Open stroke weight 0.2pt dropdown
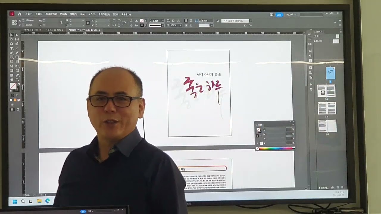 (x=163, y=21)
